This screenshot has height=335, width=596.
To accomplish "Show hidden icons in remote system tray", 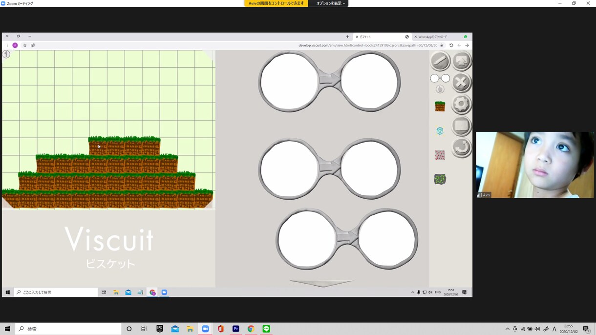I will [413, 292].
